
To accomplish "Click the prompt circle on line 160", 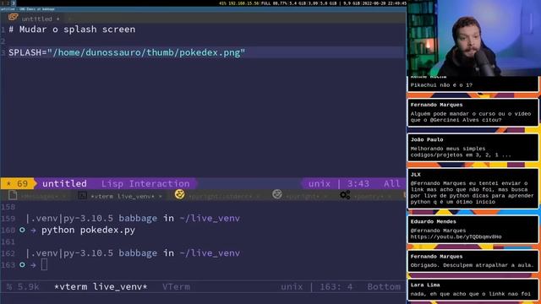I will pyautogui.click(x=22, y=230).
